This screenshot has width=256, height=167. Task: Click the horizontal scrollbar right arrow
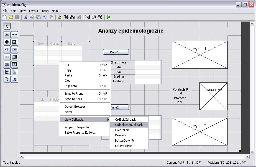247,157
